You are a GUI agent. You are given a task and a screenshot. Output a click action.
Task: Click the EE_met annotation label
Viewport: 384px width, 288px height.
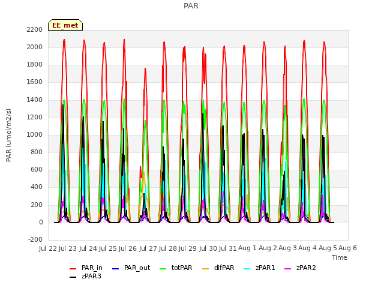click(65, 25)
